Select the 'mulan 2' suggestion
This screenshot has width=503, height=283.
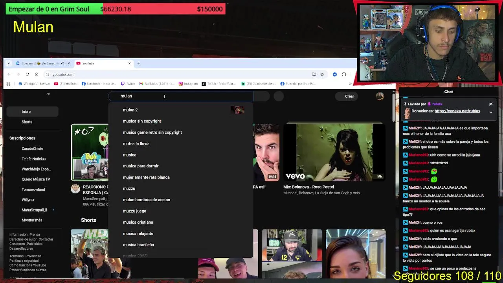click(x=181, y=110)
